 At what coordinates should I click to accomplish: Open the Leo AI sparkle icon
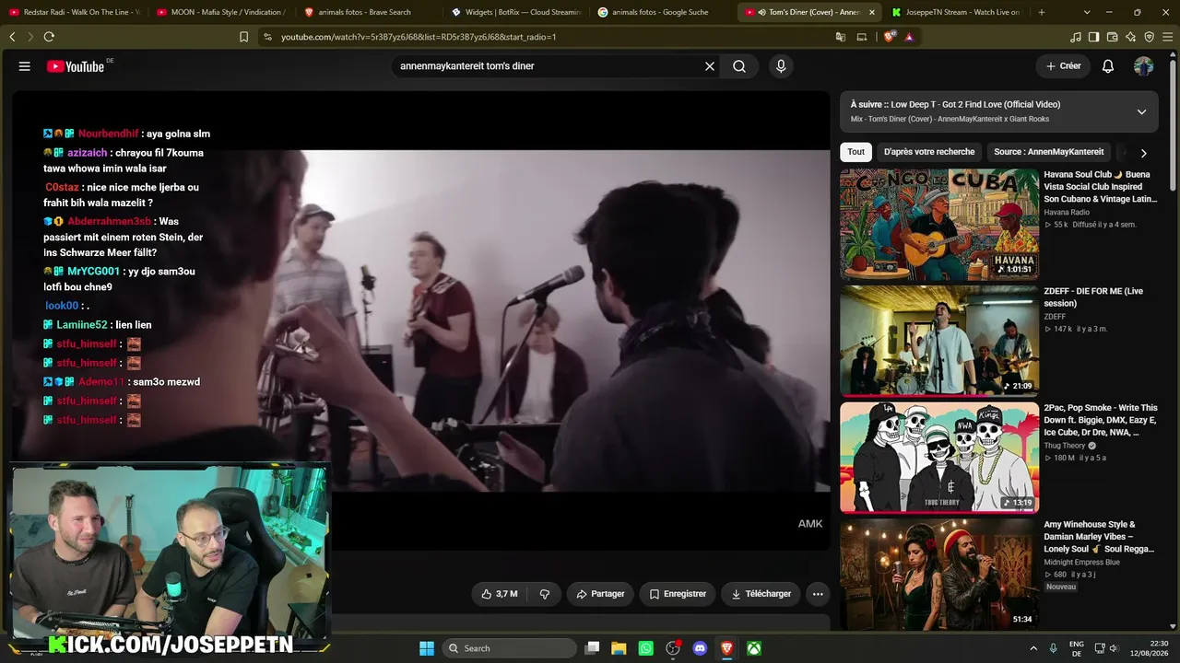pyautogui.click(x=1131, y=37)
